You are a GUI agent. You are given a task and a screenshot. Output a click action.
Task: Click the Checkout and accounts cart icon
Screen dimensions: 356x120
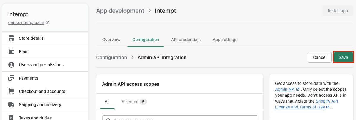(11, 91)
